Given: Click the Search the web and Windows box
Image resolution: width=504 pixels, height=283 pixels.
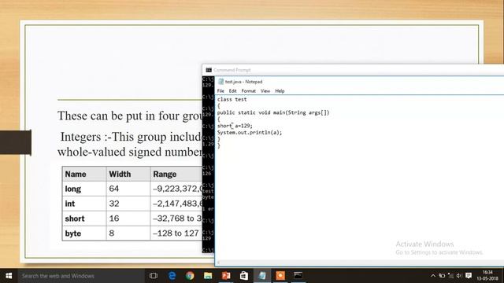Looking at the screenshot, I should (81, 276).
